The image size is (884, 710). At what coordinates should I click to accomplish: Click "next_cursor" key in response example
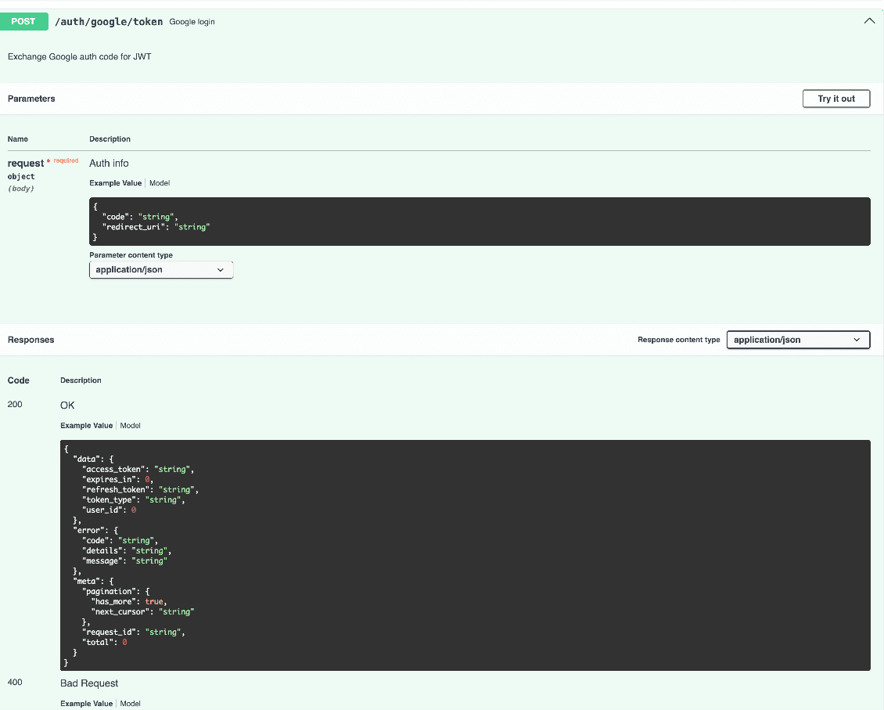pos(120,611)
